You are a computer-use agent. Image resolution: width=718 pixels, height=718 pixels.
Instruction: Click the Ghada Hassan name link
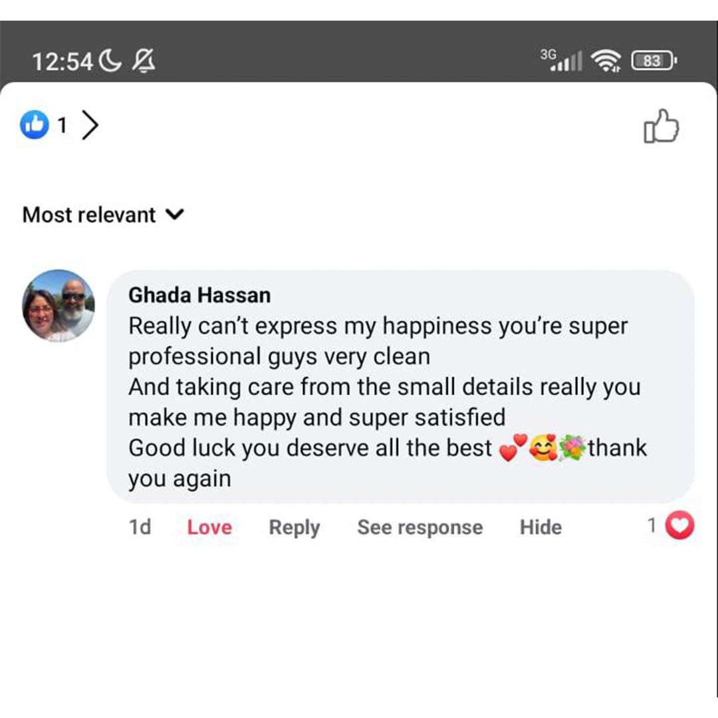(199, 295)
